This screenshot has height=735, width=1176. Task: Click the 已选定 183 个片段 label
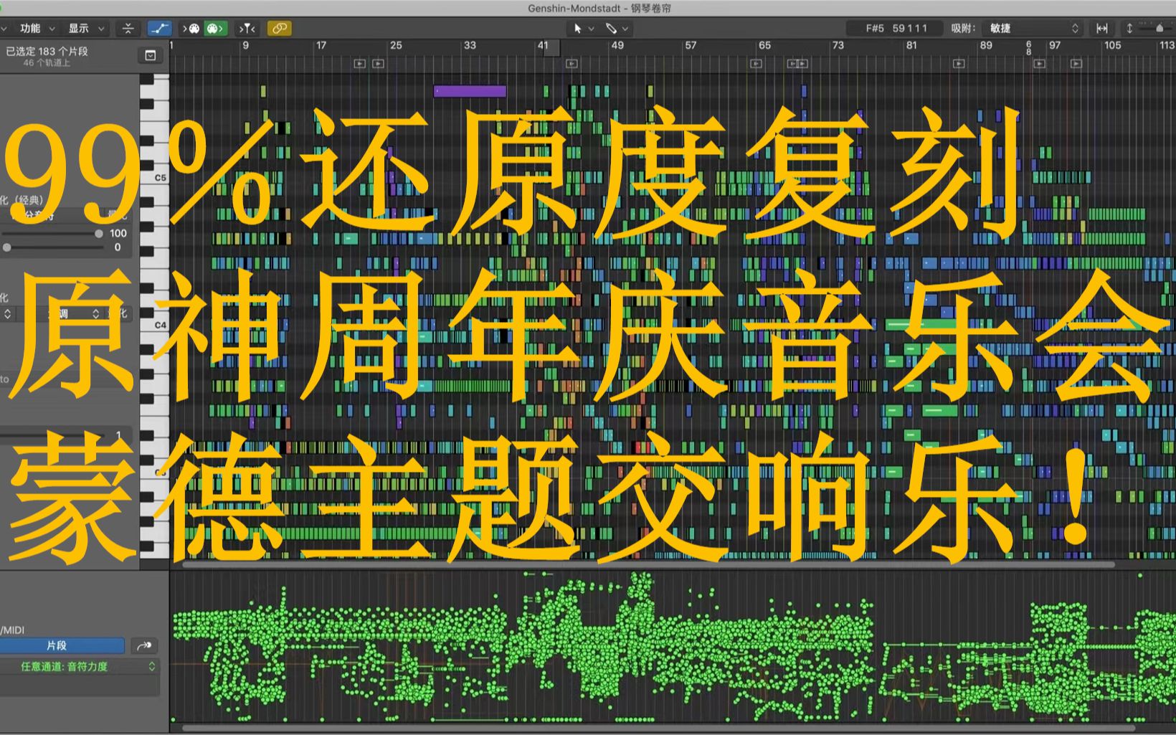[47, 52]
